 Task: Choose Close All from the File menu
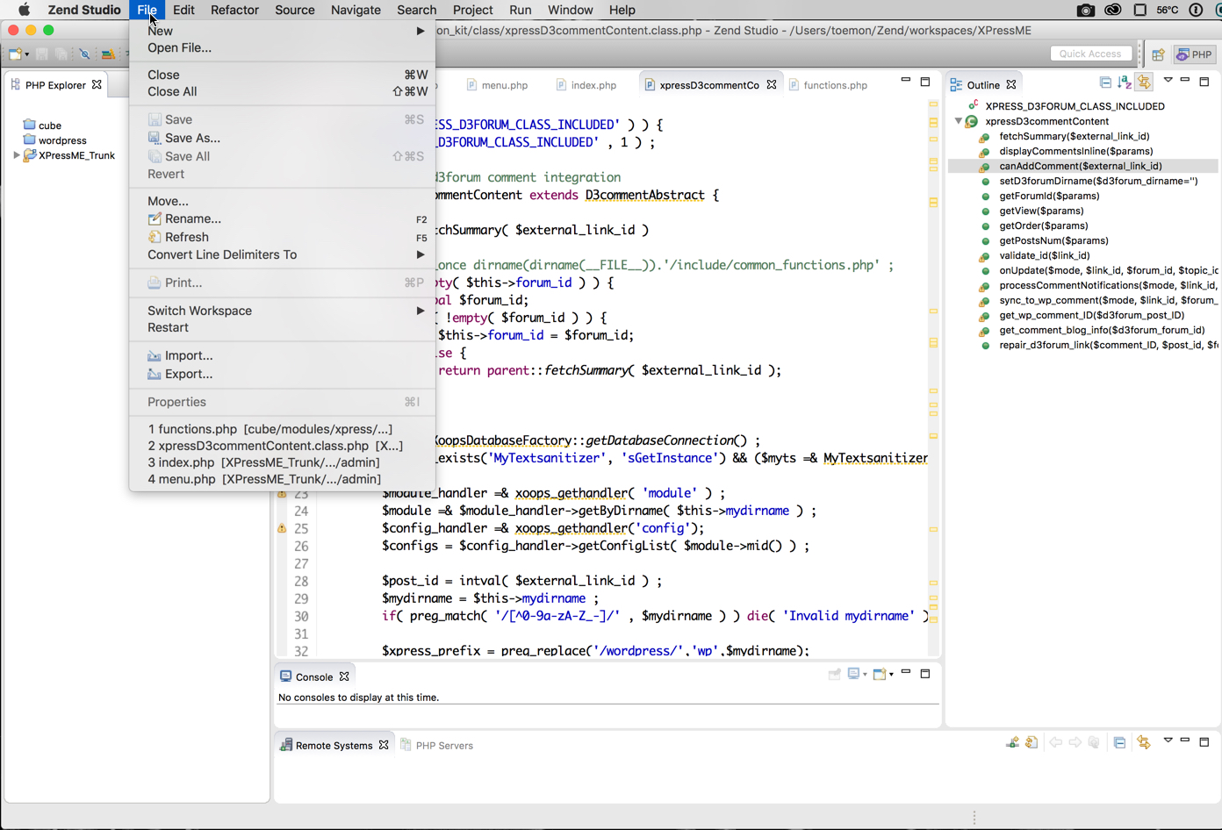(x=282, y=91)
